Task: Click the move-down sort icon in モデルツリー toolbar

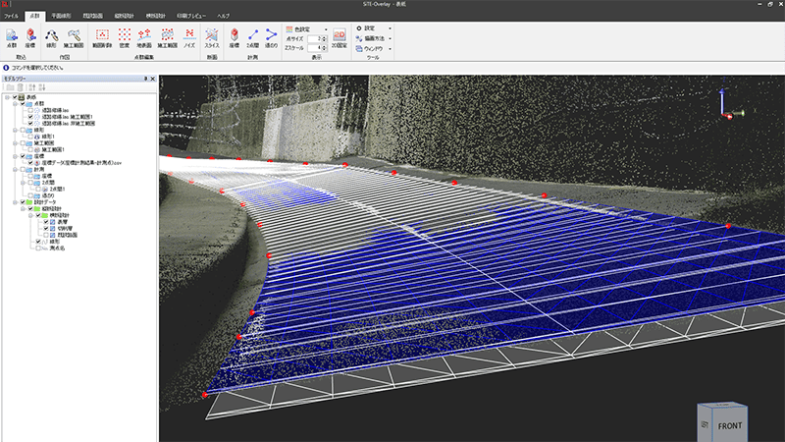Action: (x=42, y=87)
